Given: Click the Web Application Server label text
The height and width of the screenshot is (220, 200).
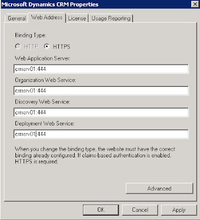Looking at the screenshot, I should [x=42, y=58].
